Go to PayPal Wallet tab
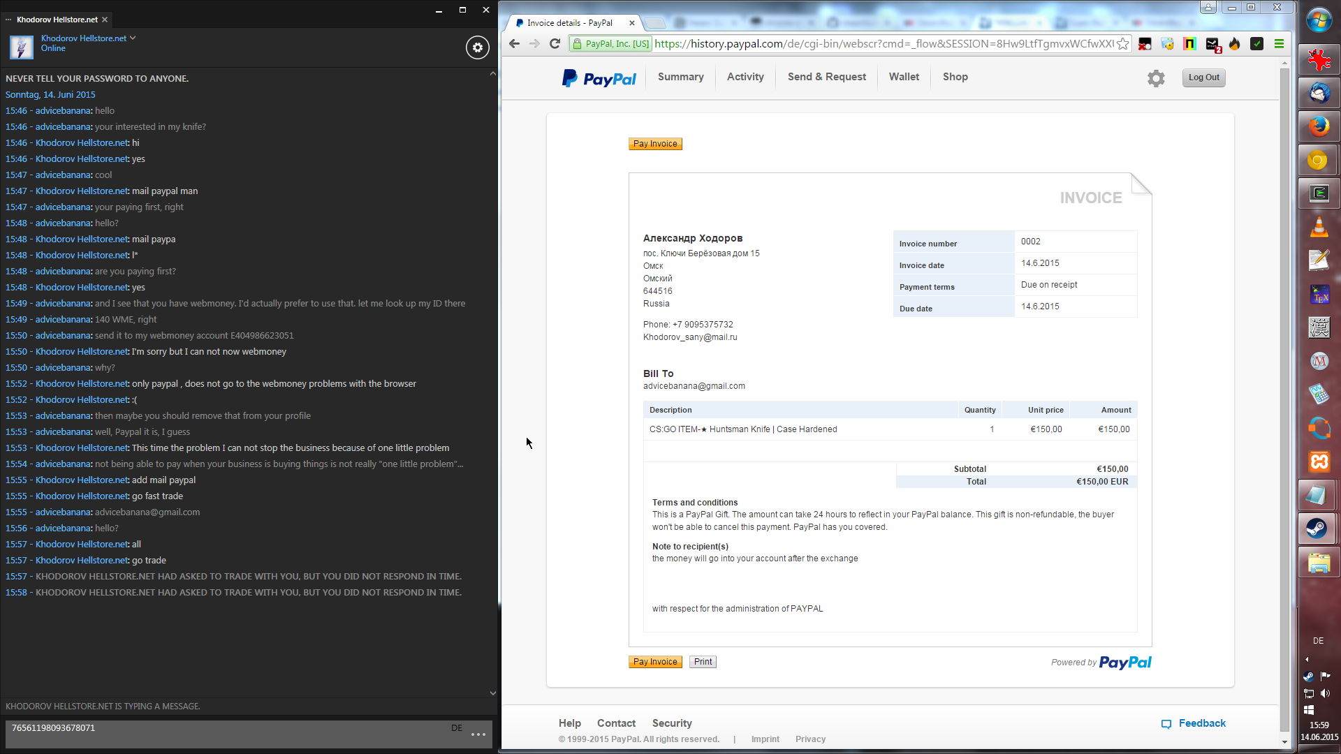 click(904, 77)
